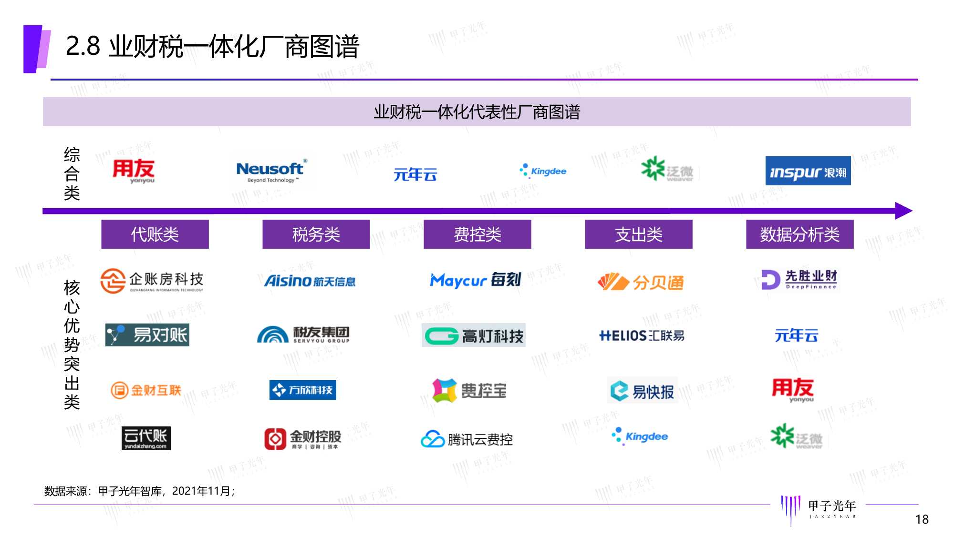Select the 云代账 logo
The image size is (954, 536).
pos(146,438)
